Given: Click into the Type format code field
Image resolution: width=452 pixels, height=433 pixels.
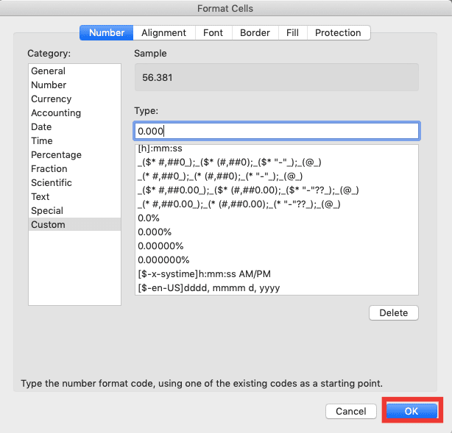Looking at the screenshot, I should click(x=277, y=131).
